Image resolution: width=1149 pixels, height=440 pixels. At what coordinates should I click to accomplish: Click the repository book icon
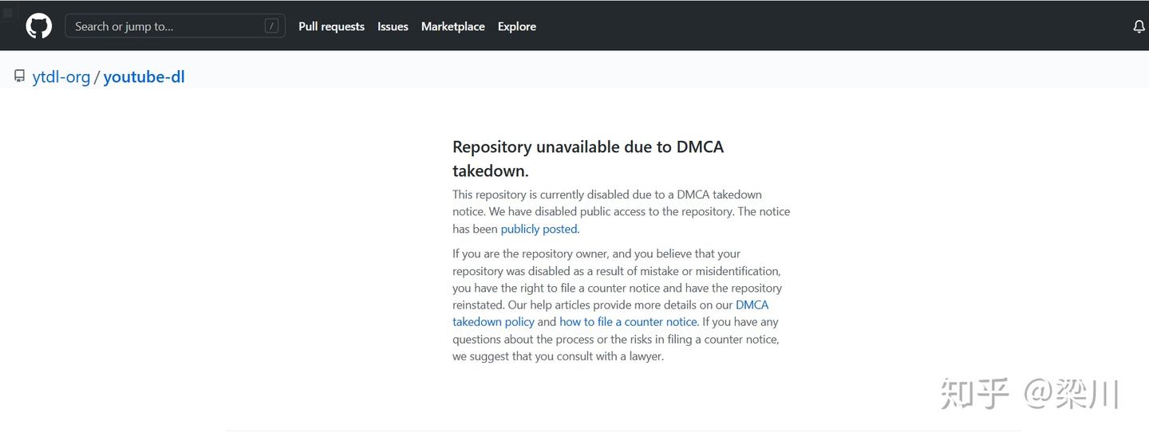coord(20,77)
